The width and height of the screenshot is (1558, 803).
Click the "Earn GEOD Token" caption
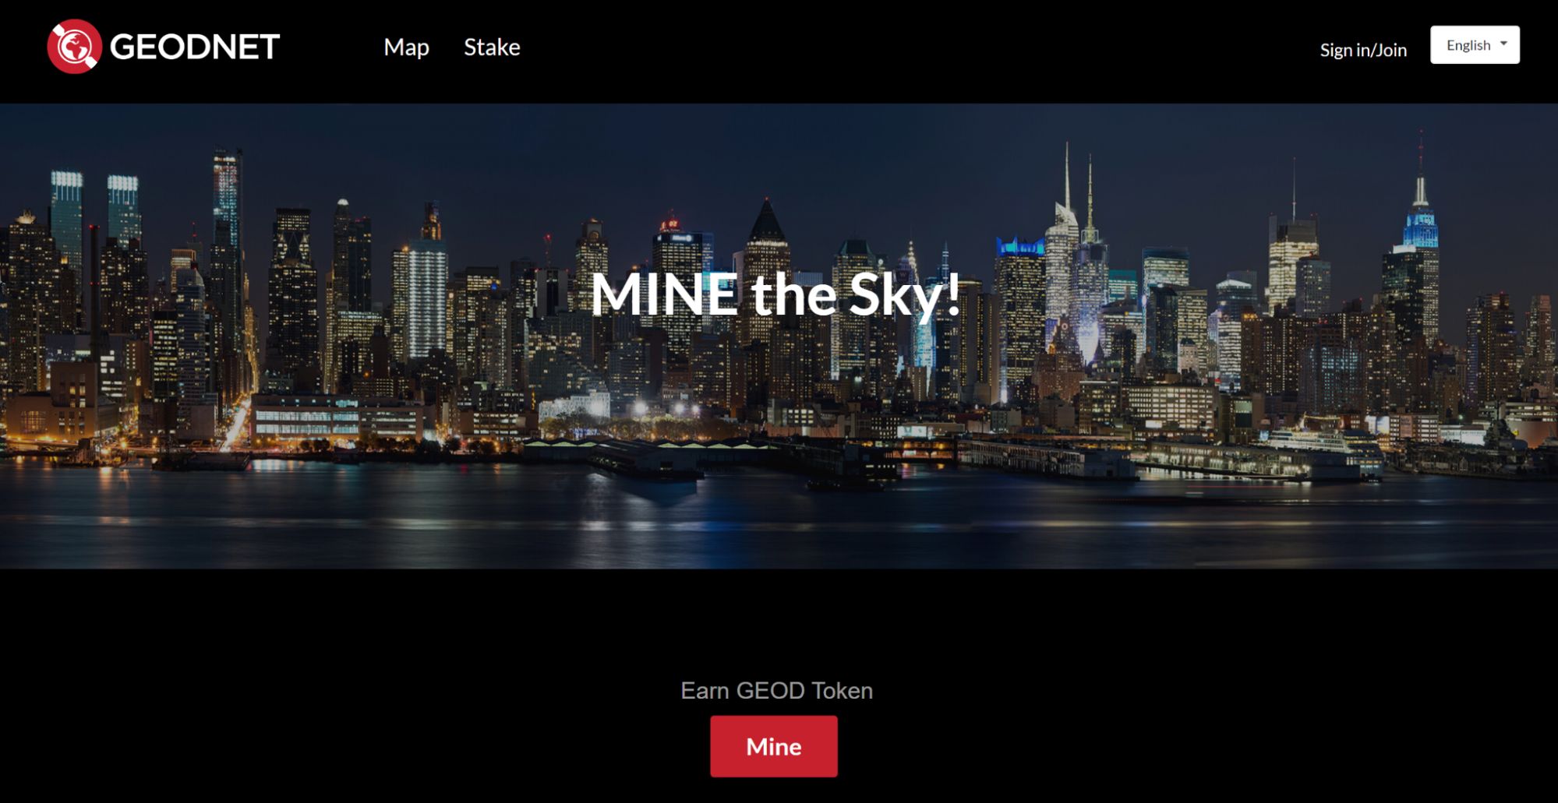pos(776,691)
